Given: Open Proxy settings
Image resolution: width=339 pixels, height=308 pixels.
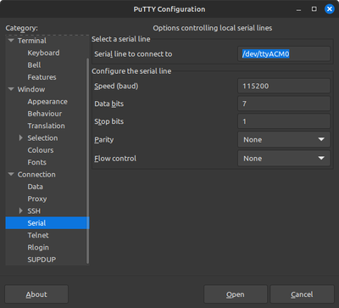Looking at the screenshot, I should tap(37, 199).
